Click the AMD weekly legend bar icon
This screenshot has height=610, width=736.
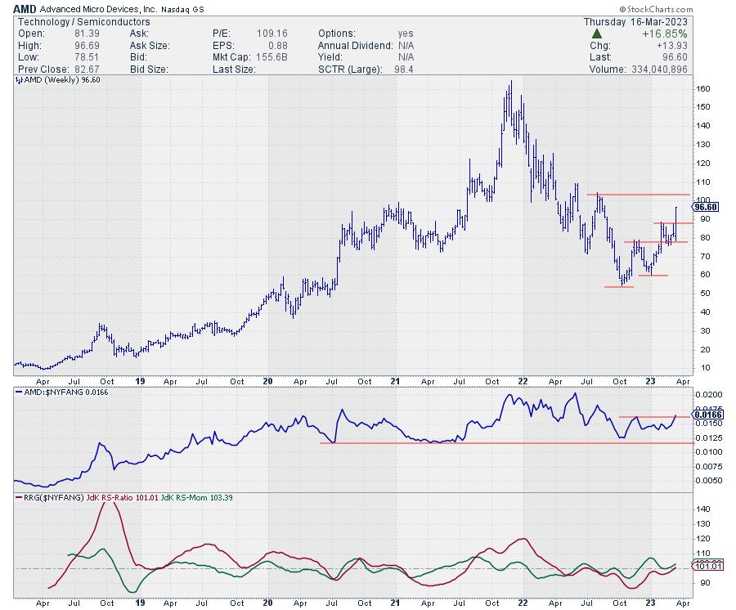(20, 82)
